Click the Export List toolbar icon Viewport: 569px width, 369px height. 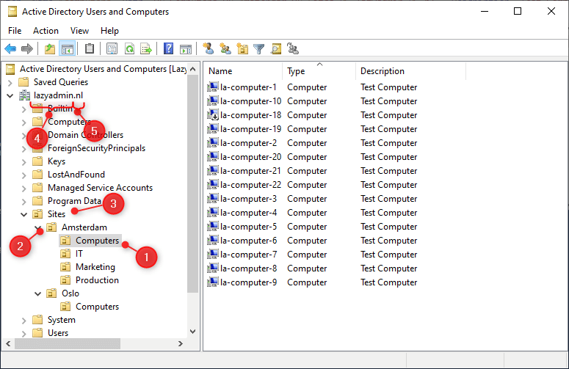[x=146, y=48]
